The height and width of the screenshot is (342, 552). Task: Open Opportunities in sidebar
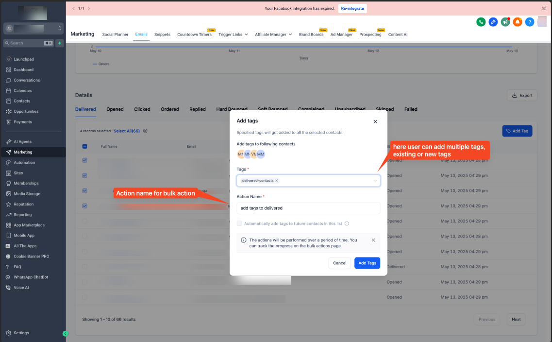point(26,111)
